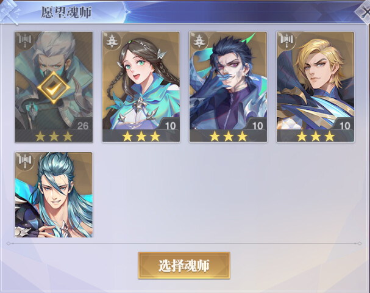
Task: Click the three stars under the blond man card
Action: pyautogui.click(x=316, y=136)
